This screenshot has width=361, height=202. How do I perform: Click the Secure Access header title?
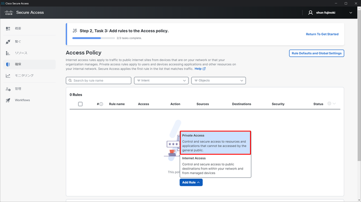(x=30, y=13)
